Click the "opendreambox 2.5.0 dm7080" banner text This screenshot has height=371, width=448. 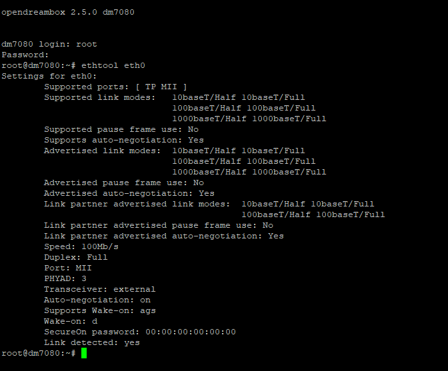click(68, 12)
